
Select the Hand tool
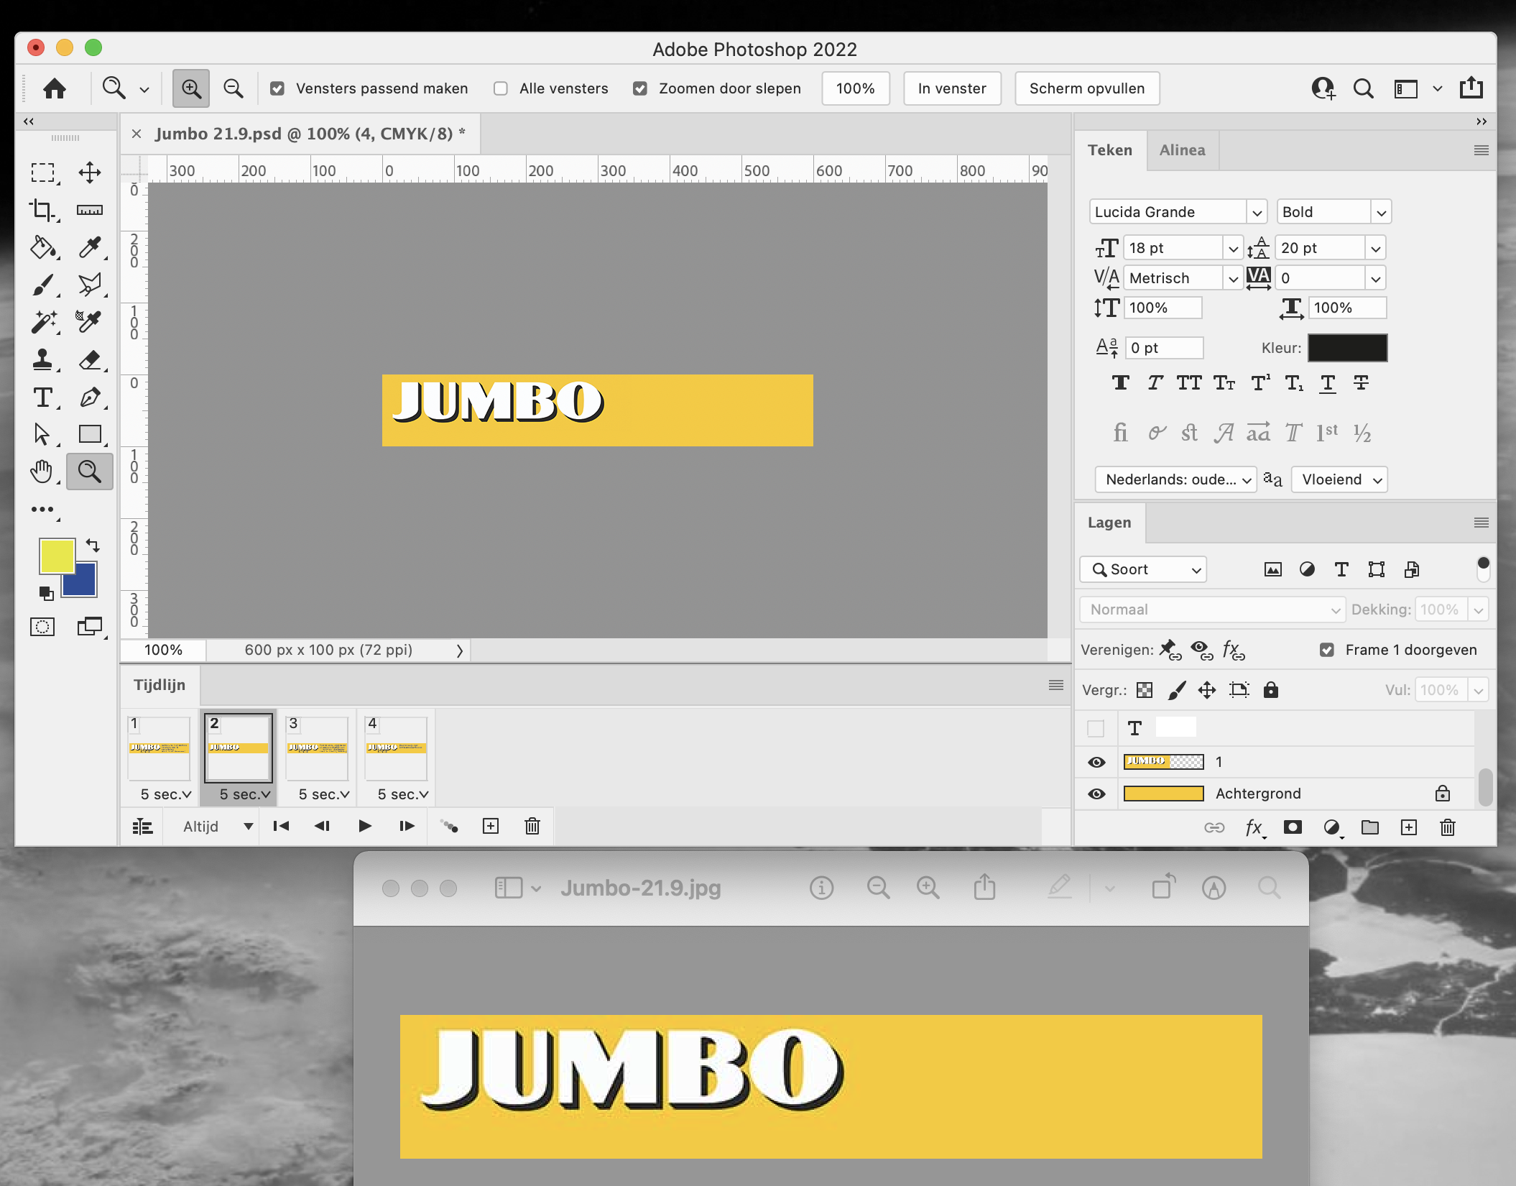[42, 472]
